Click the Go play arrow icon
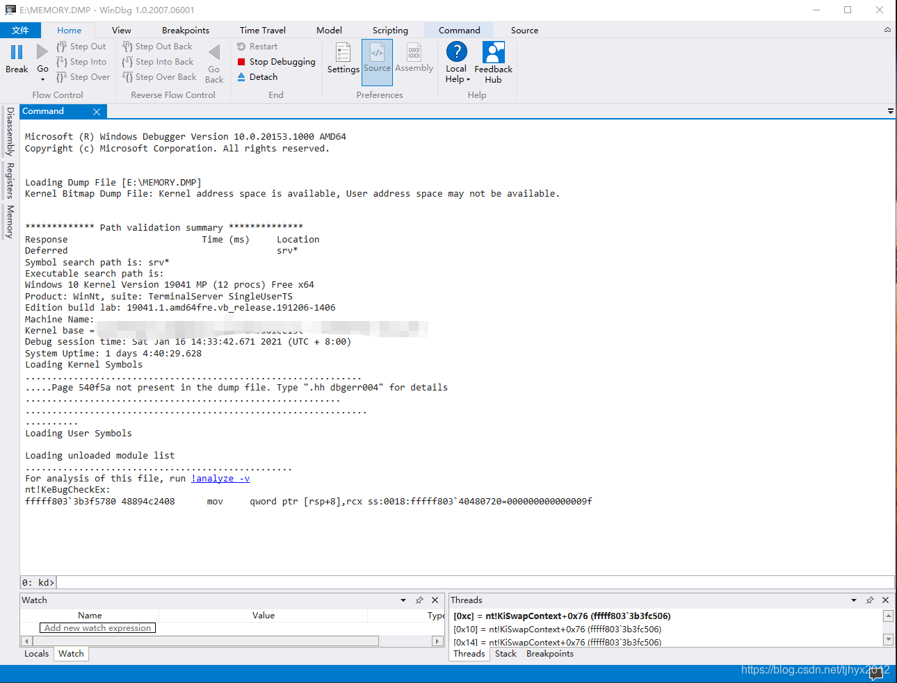Screen dimensions: 897x683 click(x=42, y=52)
